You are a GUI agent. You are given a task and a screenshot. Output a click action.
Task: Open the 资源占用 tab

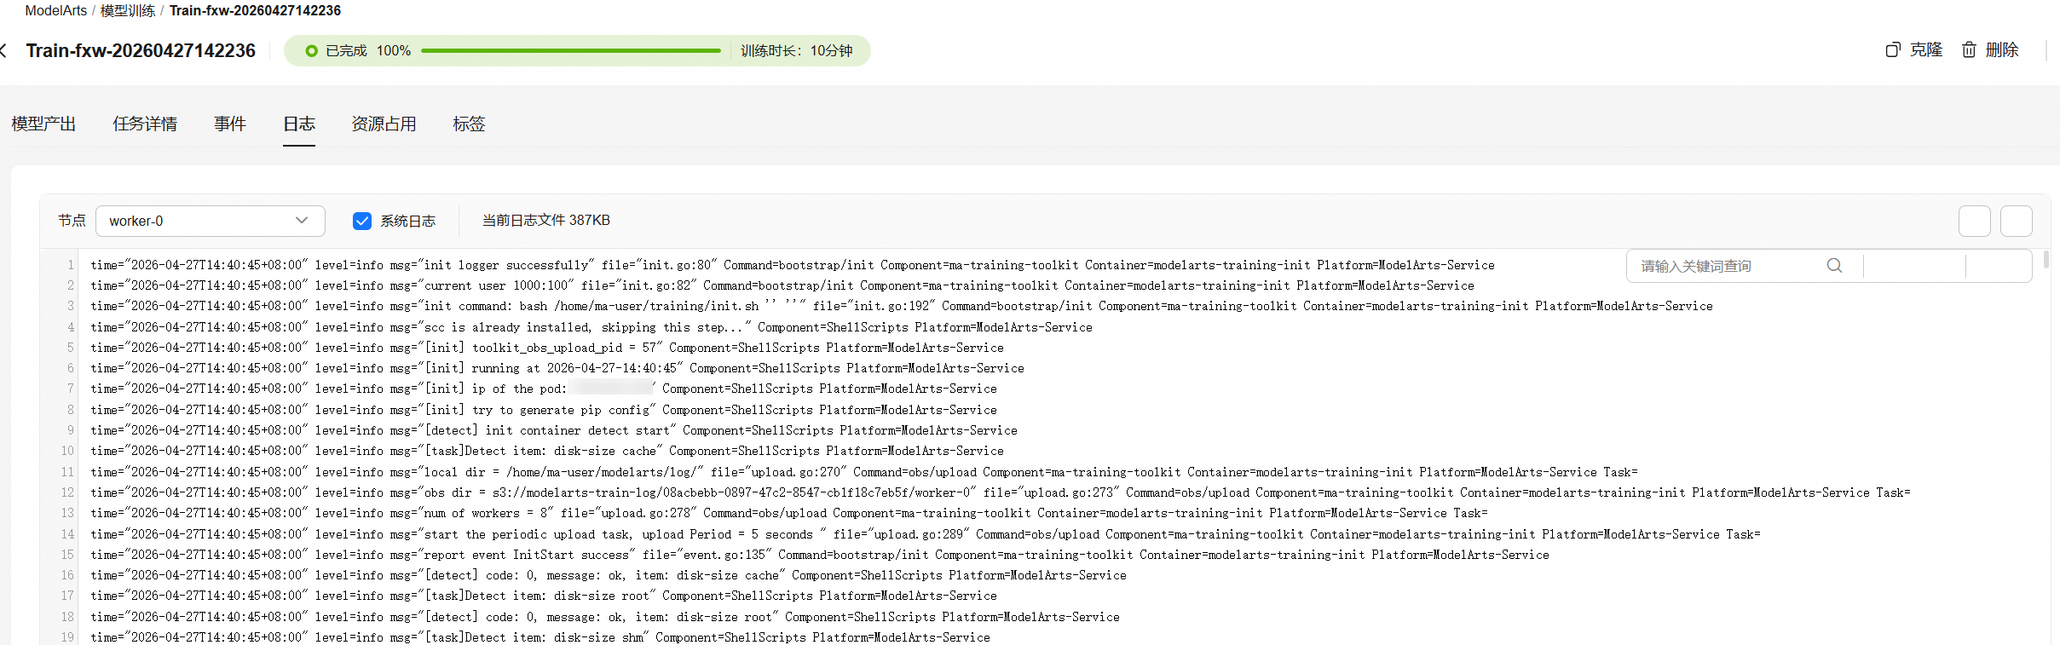click(384, 124)
